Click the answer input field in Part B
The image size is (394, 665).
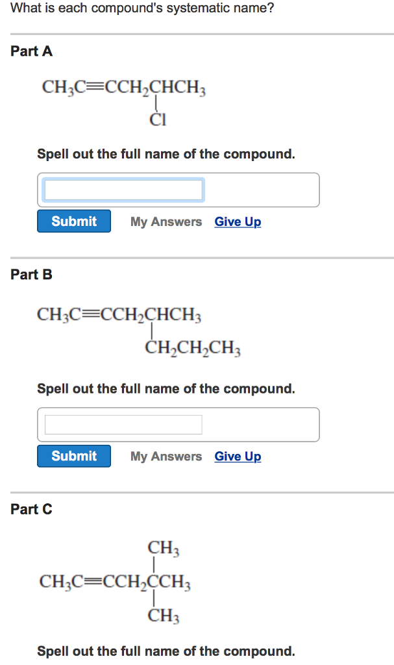[x=123, y=423]
